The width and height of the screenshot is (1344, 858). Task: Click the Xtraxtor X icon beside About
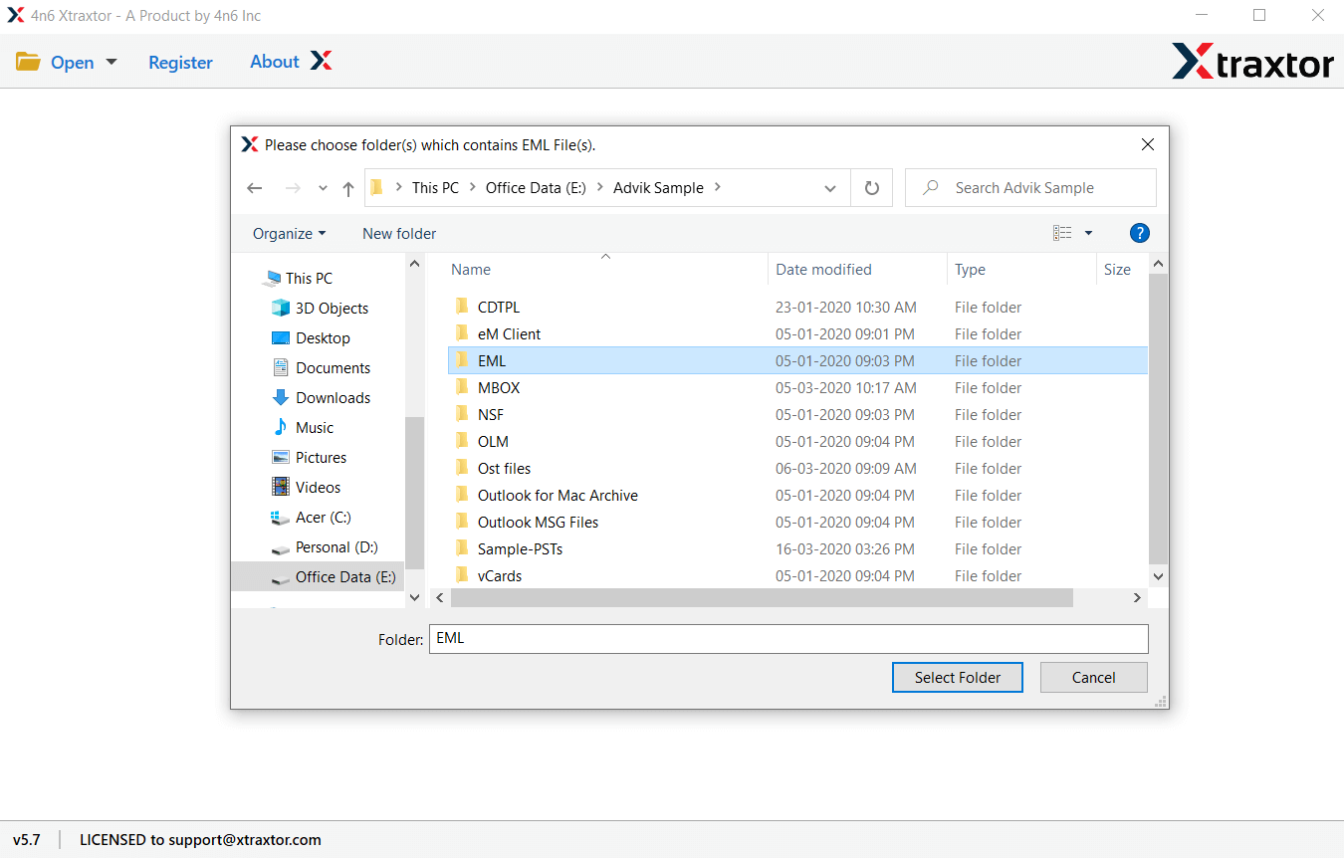click(321, 61)
